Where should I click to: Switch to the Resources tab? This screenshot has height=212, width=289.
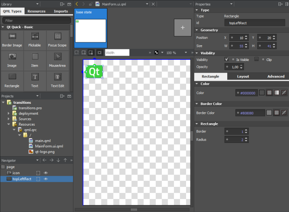click(x=36, y=11)
